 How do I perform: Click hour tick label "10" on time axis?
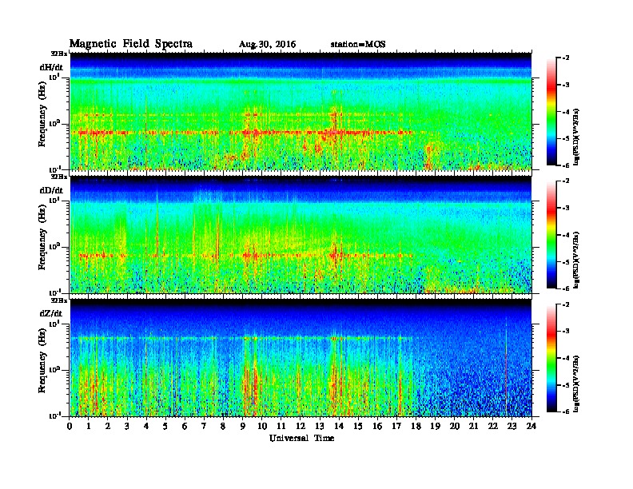[262, 427]
